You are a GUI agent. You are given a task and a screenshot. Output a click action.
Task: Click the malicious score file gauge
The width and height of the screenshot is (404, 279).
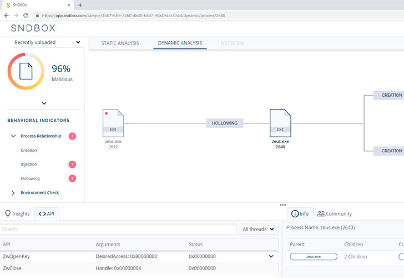click(26, 71)
